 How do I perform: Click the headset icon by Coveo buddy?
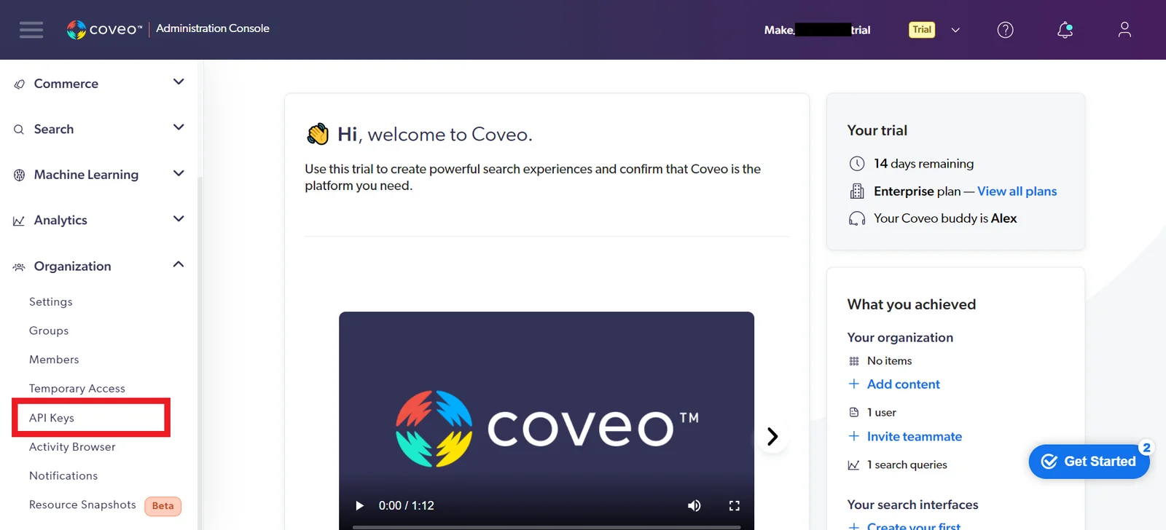coord(857,218)
